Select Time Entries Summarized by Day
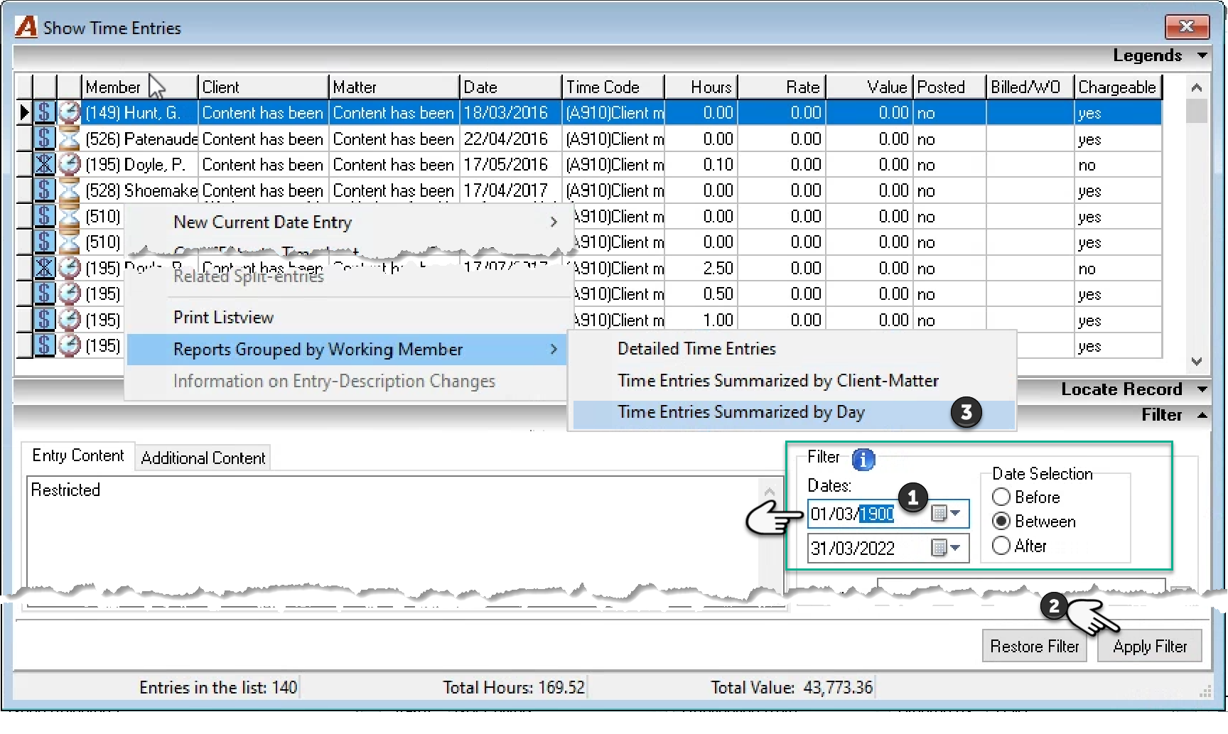Viewport: 1228px width, 734px height. pos(794,413)
